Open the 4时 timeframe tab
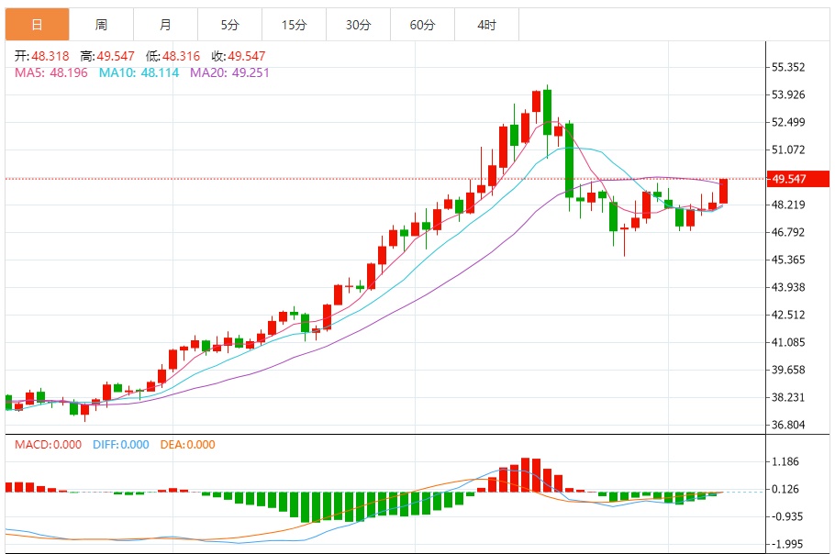 tap(486, 25)
